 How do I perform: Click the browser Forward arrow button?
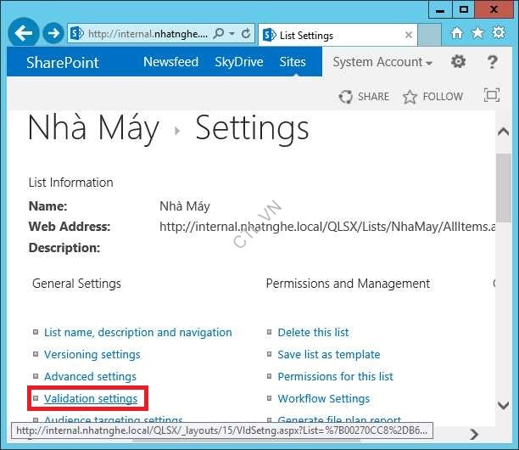click(53, 34)
